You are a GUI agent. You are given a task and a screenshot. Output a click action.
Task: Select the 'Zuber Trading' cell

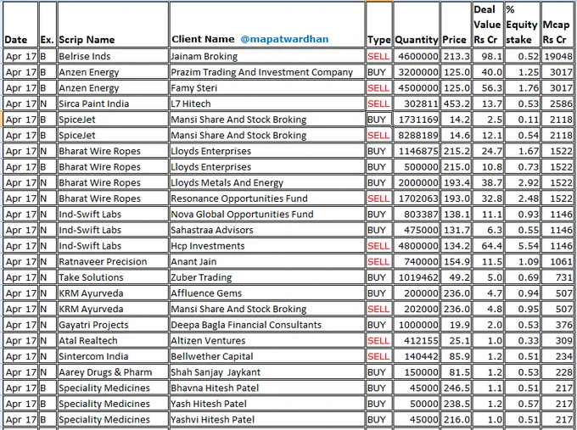tap(267, 277)
